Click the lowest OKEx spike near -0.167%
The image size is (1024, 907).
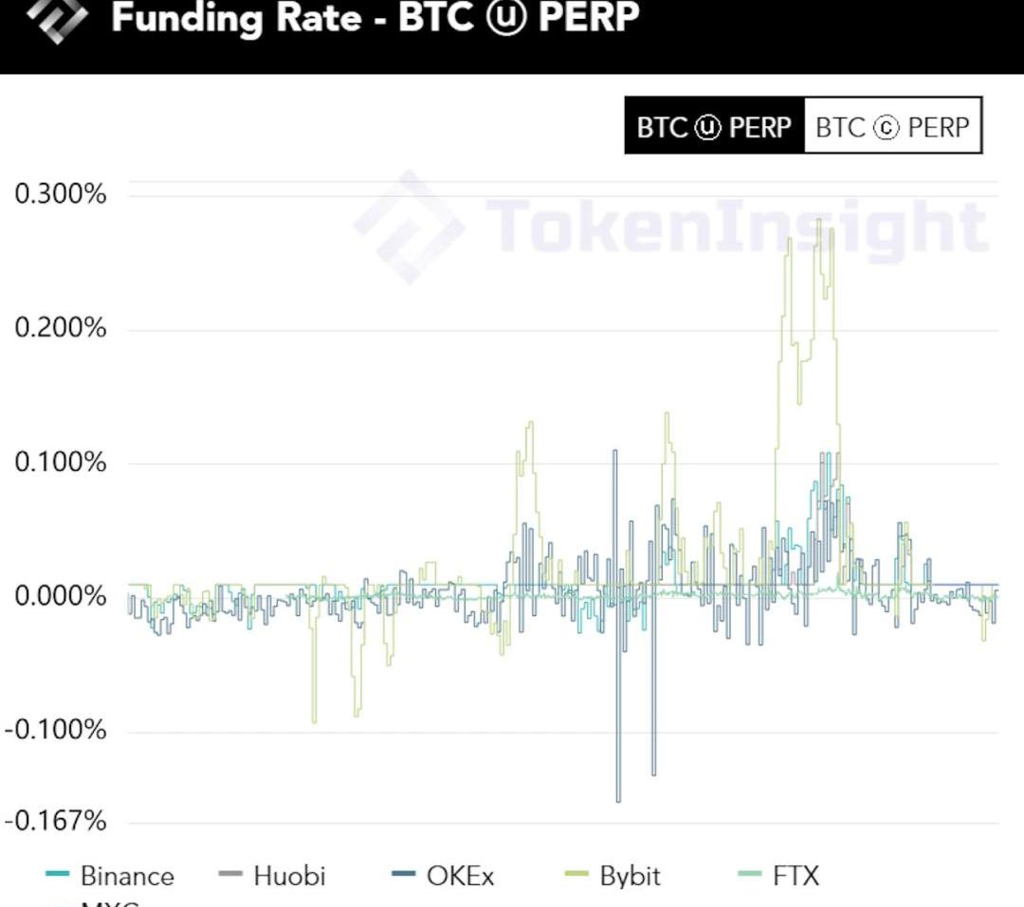coord(618,800)
